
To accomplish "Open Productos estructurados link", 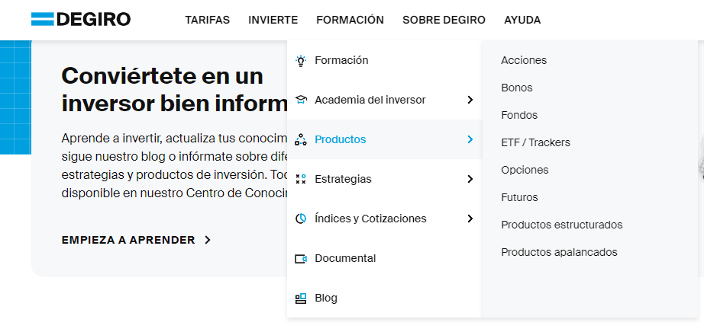I will (x=562, y=225).
